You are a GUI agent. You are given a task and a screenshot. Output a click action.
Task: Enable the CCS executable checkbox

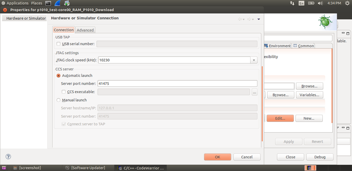(63, 92)
